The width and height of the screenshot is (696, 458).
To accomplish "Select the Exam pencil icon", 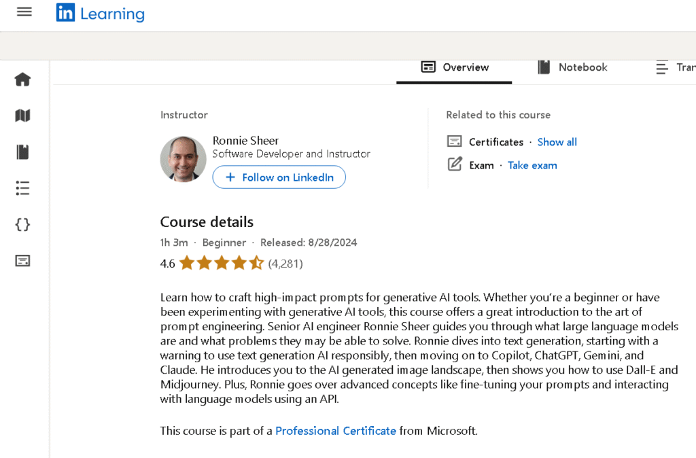I will pos(454,164).
